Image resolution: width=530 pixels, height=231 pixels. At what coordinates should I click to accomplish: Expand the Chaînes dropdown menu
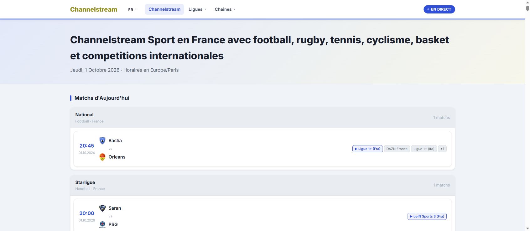click(225, 9)
